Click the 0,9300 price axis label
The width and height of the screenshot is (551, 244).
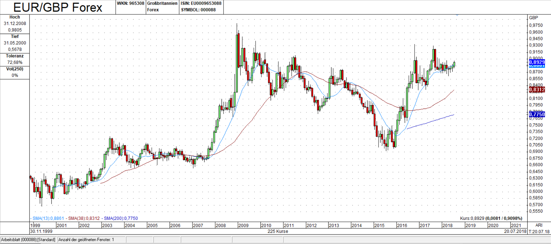pos(536,45)
